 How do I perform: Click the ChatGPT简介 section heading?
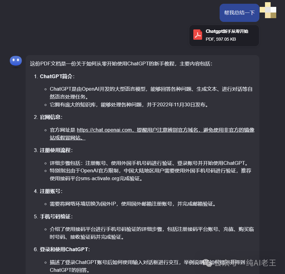(x=56, y=76)
